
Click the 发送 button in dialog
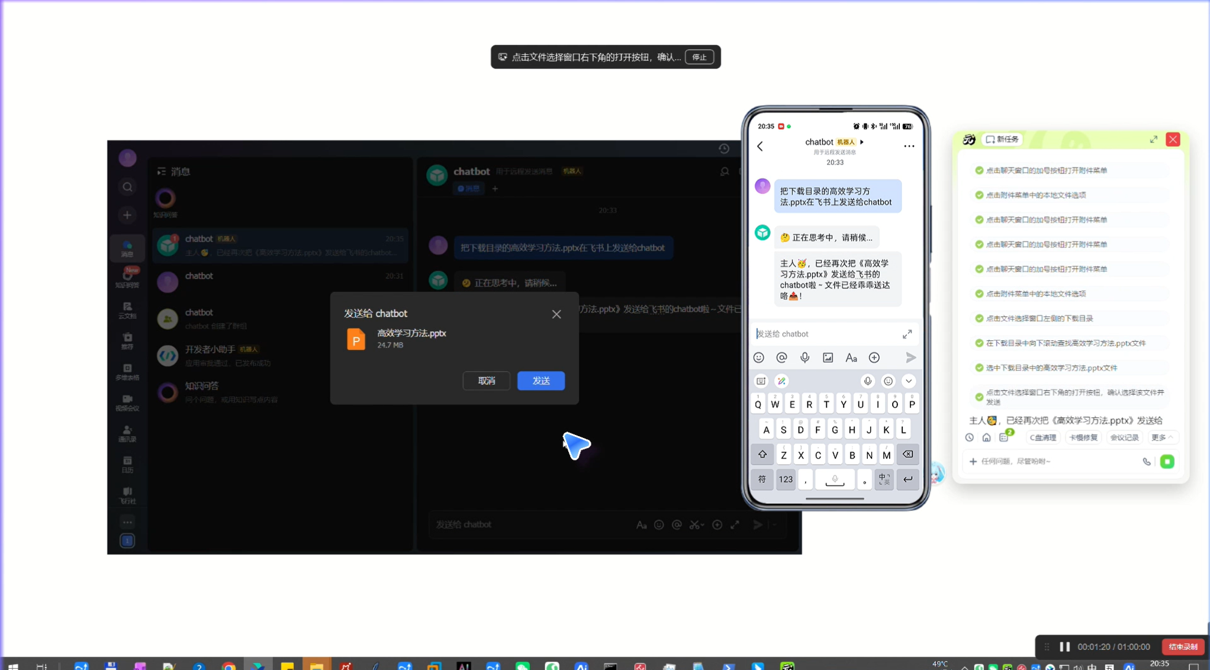(x=540, y=381)
